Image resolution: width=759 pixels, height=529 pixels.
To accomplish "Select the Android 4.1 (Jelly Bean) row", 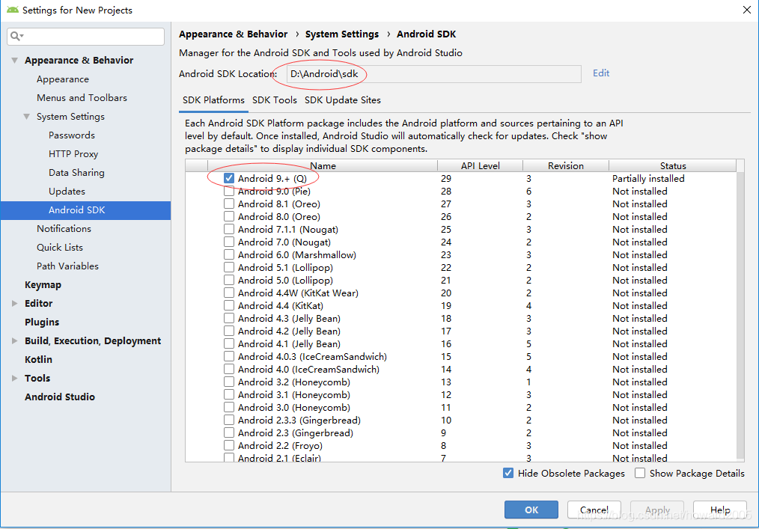I will (460, 343).
